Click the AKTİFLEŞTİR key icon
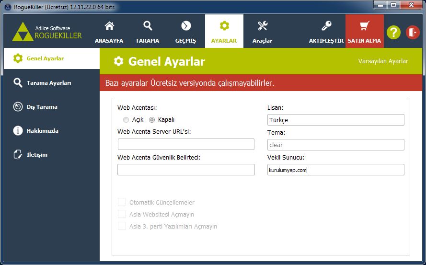 click(x=326, y=26)
